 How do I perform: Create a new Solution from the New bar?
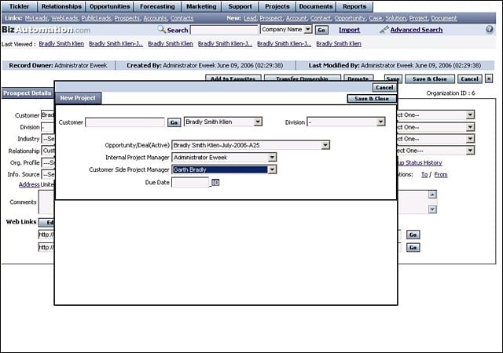coord(395,18)
